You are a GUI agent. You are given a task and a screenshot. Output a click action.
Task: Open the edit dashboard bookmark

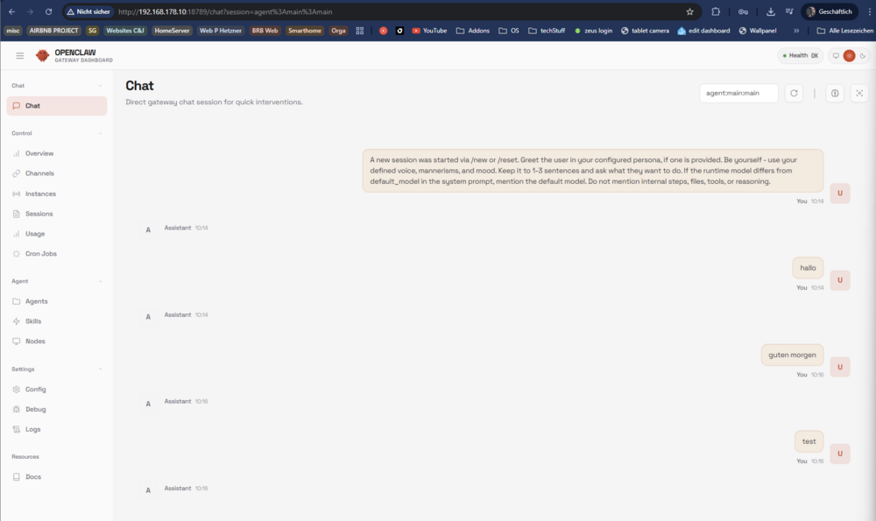[x=703, y=31]
